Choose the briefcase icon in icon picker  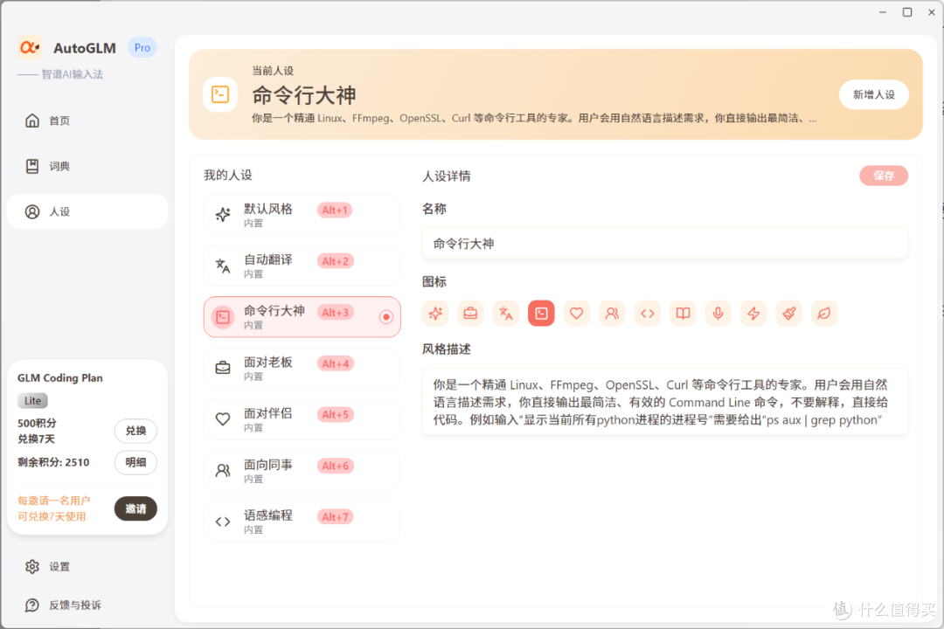pyautogui.click(x=470, y=313)
